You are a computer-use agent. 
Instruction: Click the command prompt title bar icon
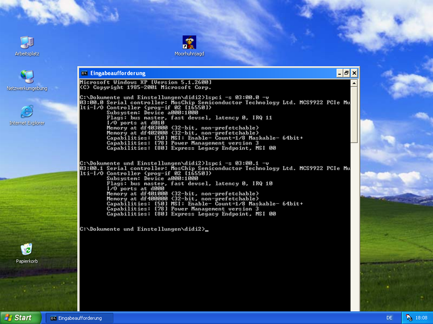[x=84, y=73]
